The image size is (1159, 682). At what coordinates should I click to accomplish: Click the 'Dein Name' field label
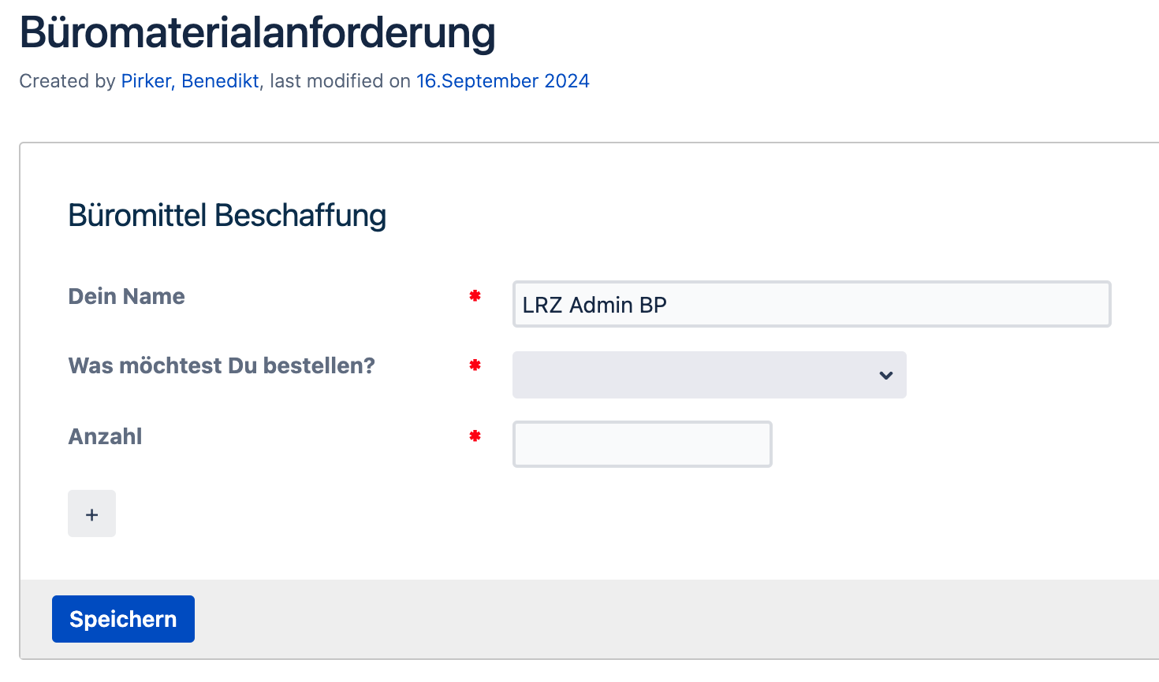point(126,296)
